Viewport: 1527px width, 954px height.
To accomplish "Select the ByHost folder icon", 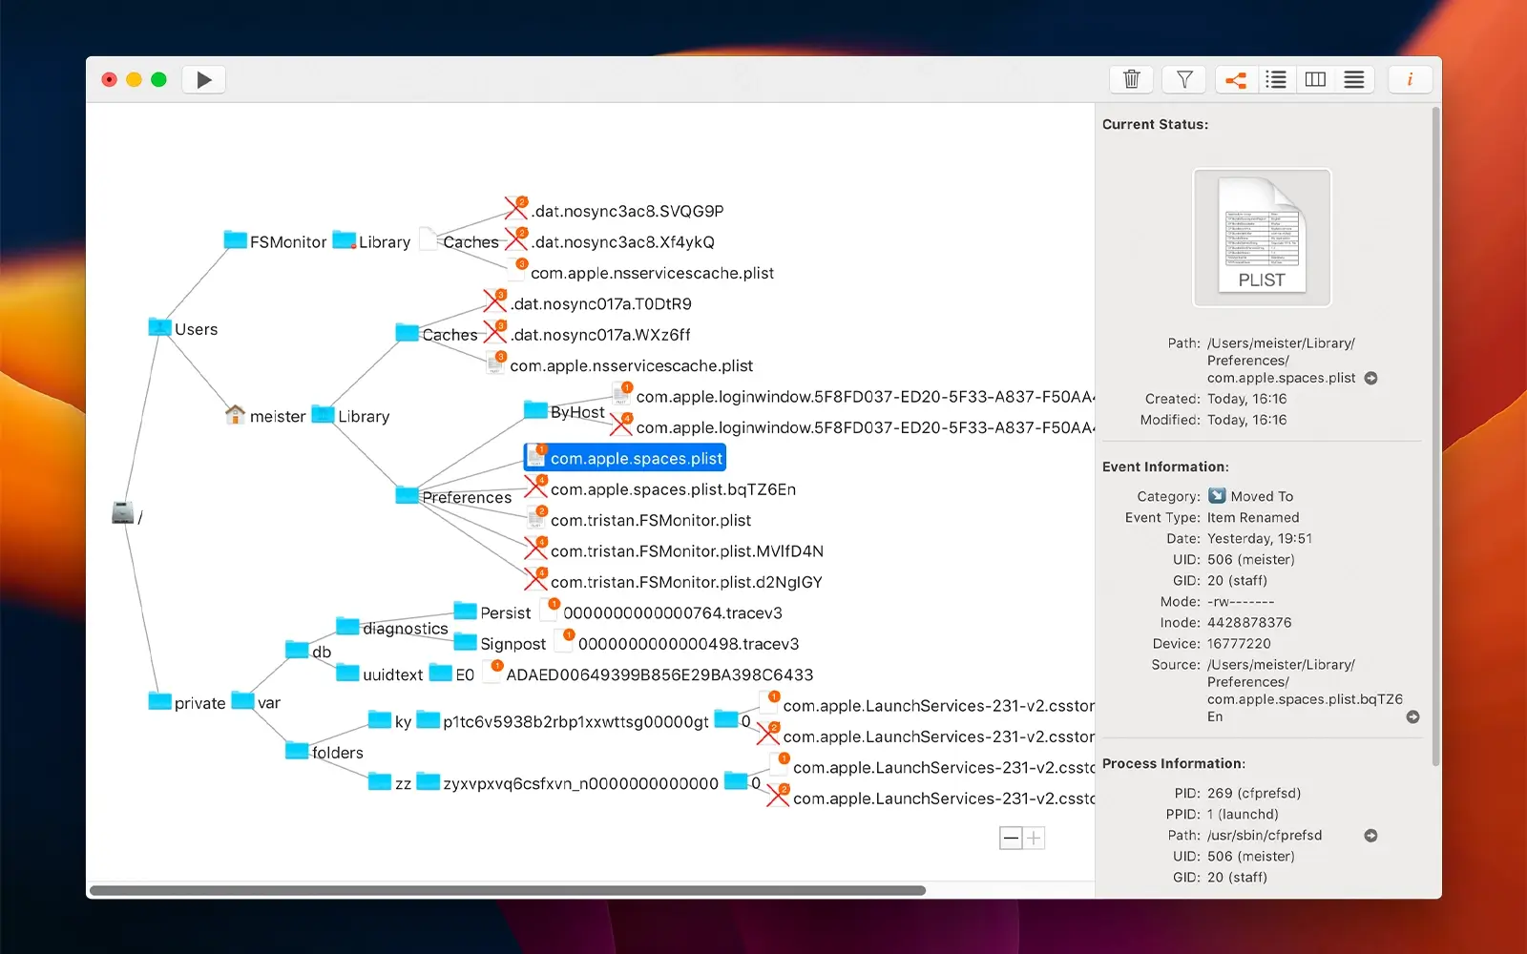I will tap(535, 410).
